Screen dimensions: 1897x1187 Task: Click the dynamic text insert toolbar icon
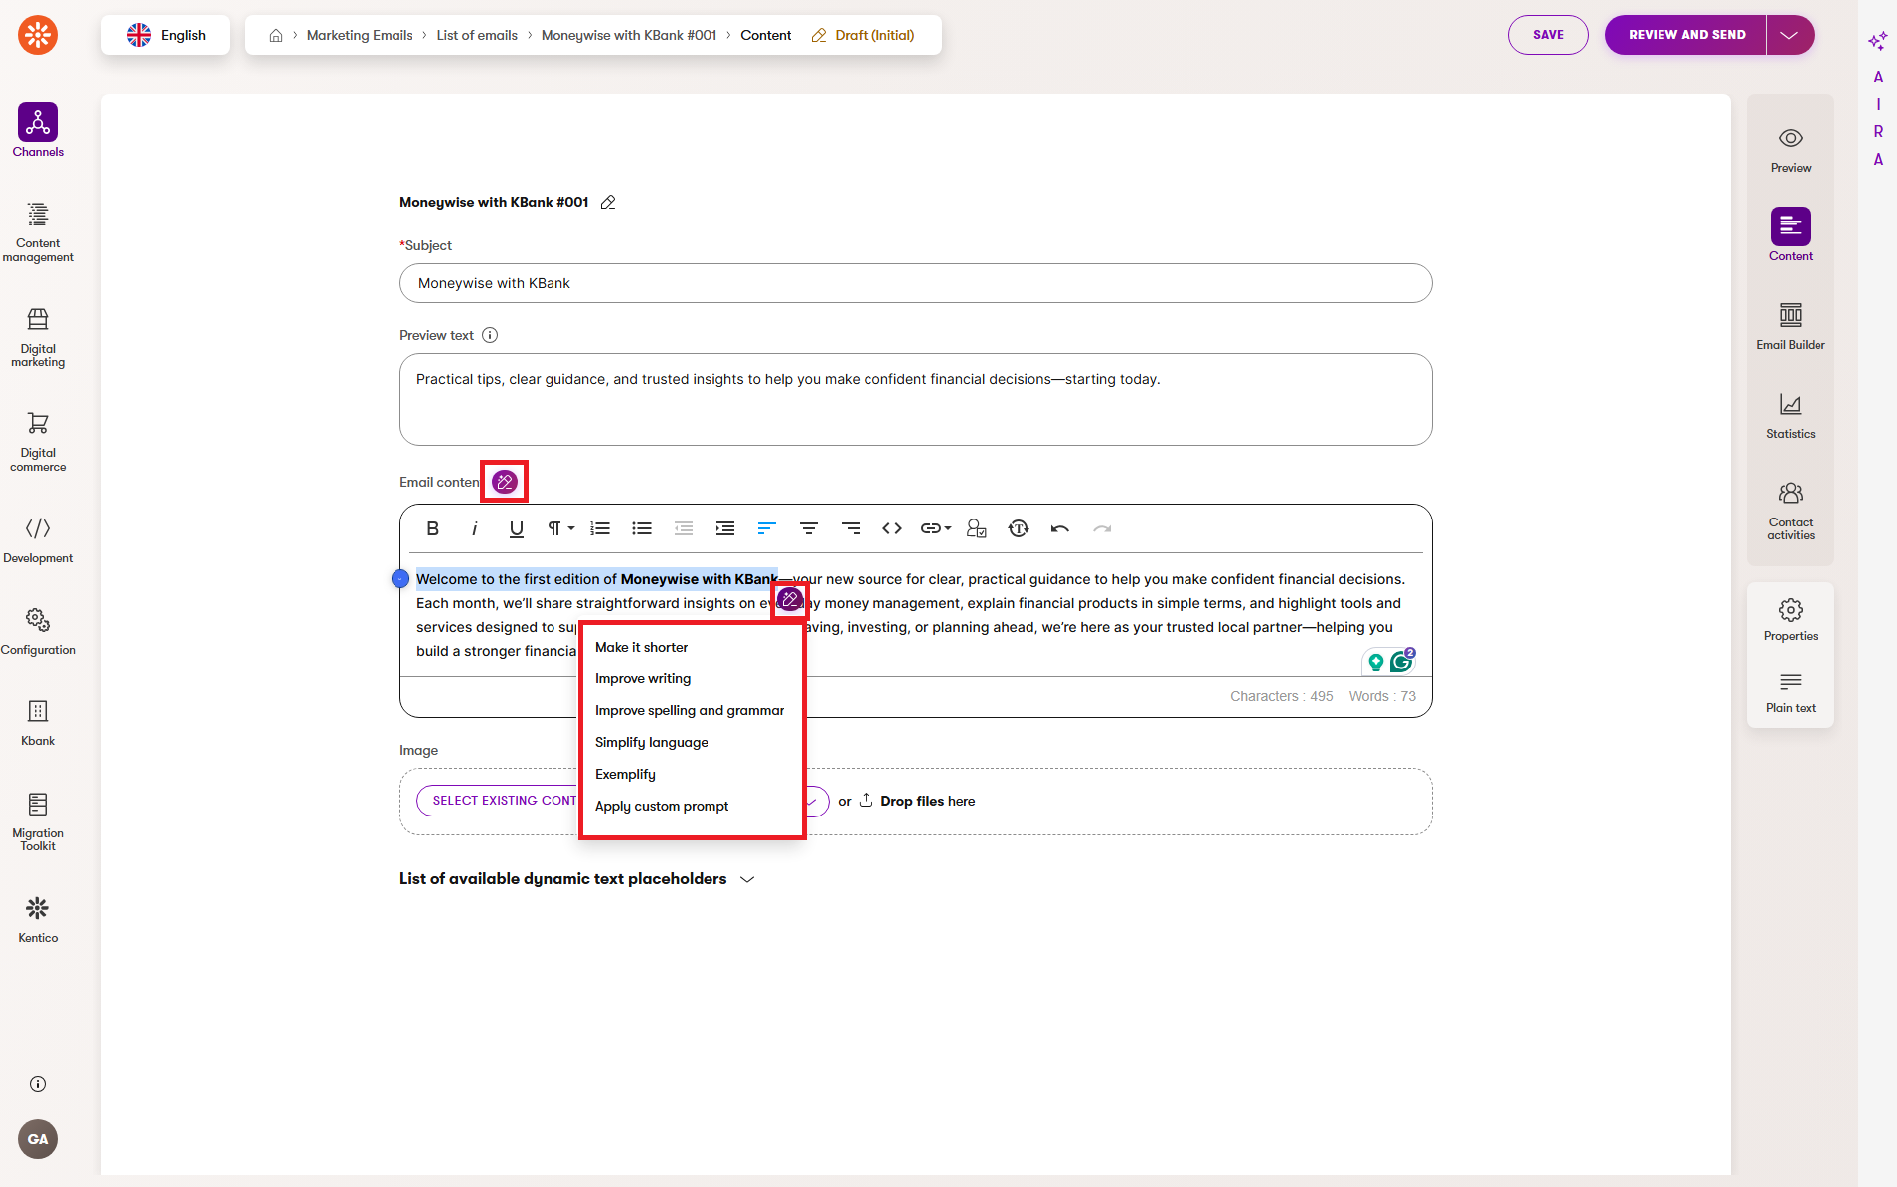[x=1019, y=528]
